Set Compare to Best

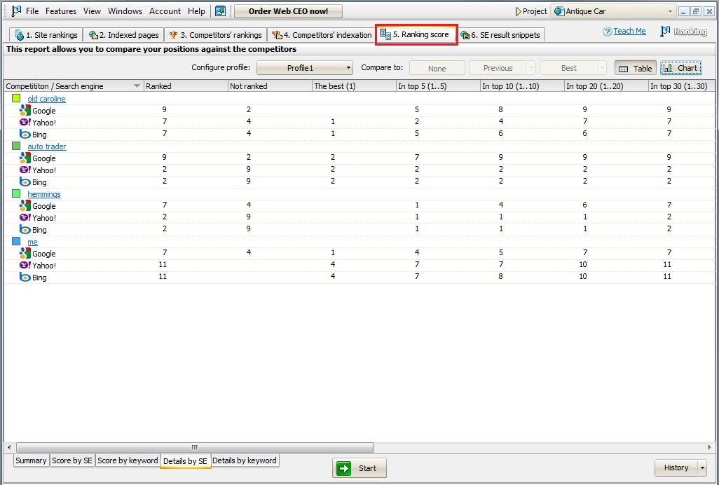click(x=569, y=68)
